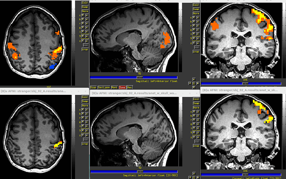Image resolution: width=286 pixels, height=179 pixels.
Task: Click Colr in upper sagittal viewer
Action: click(x=196, y=5)
